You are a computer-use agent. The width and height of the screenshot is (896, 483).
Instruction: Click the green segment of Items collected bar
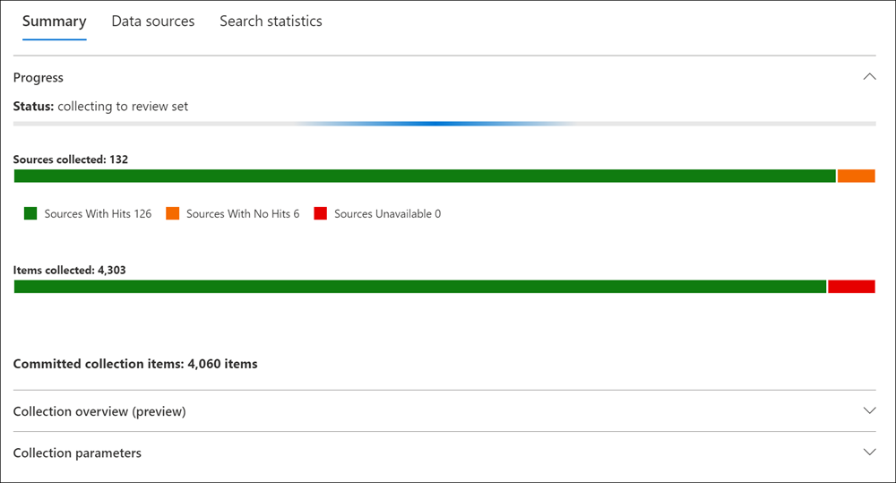(x=419, y=287)
